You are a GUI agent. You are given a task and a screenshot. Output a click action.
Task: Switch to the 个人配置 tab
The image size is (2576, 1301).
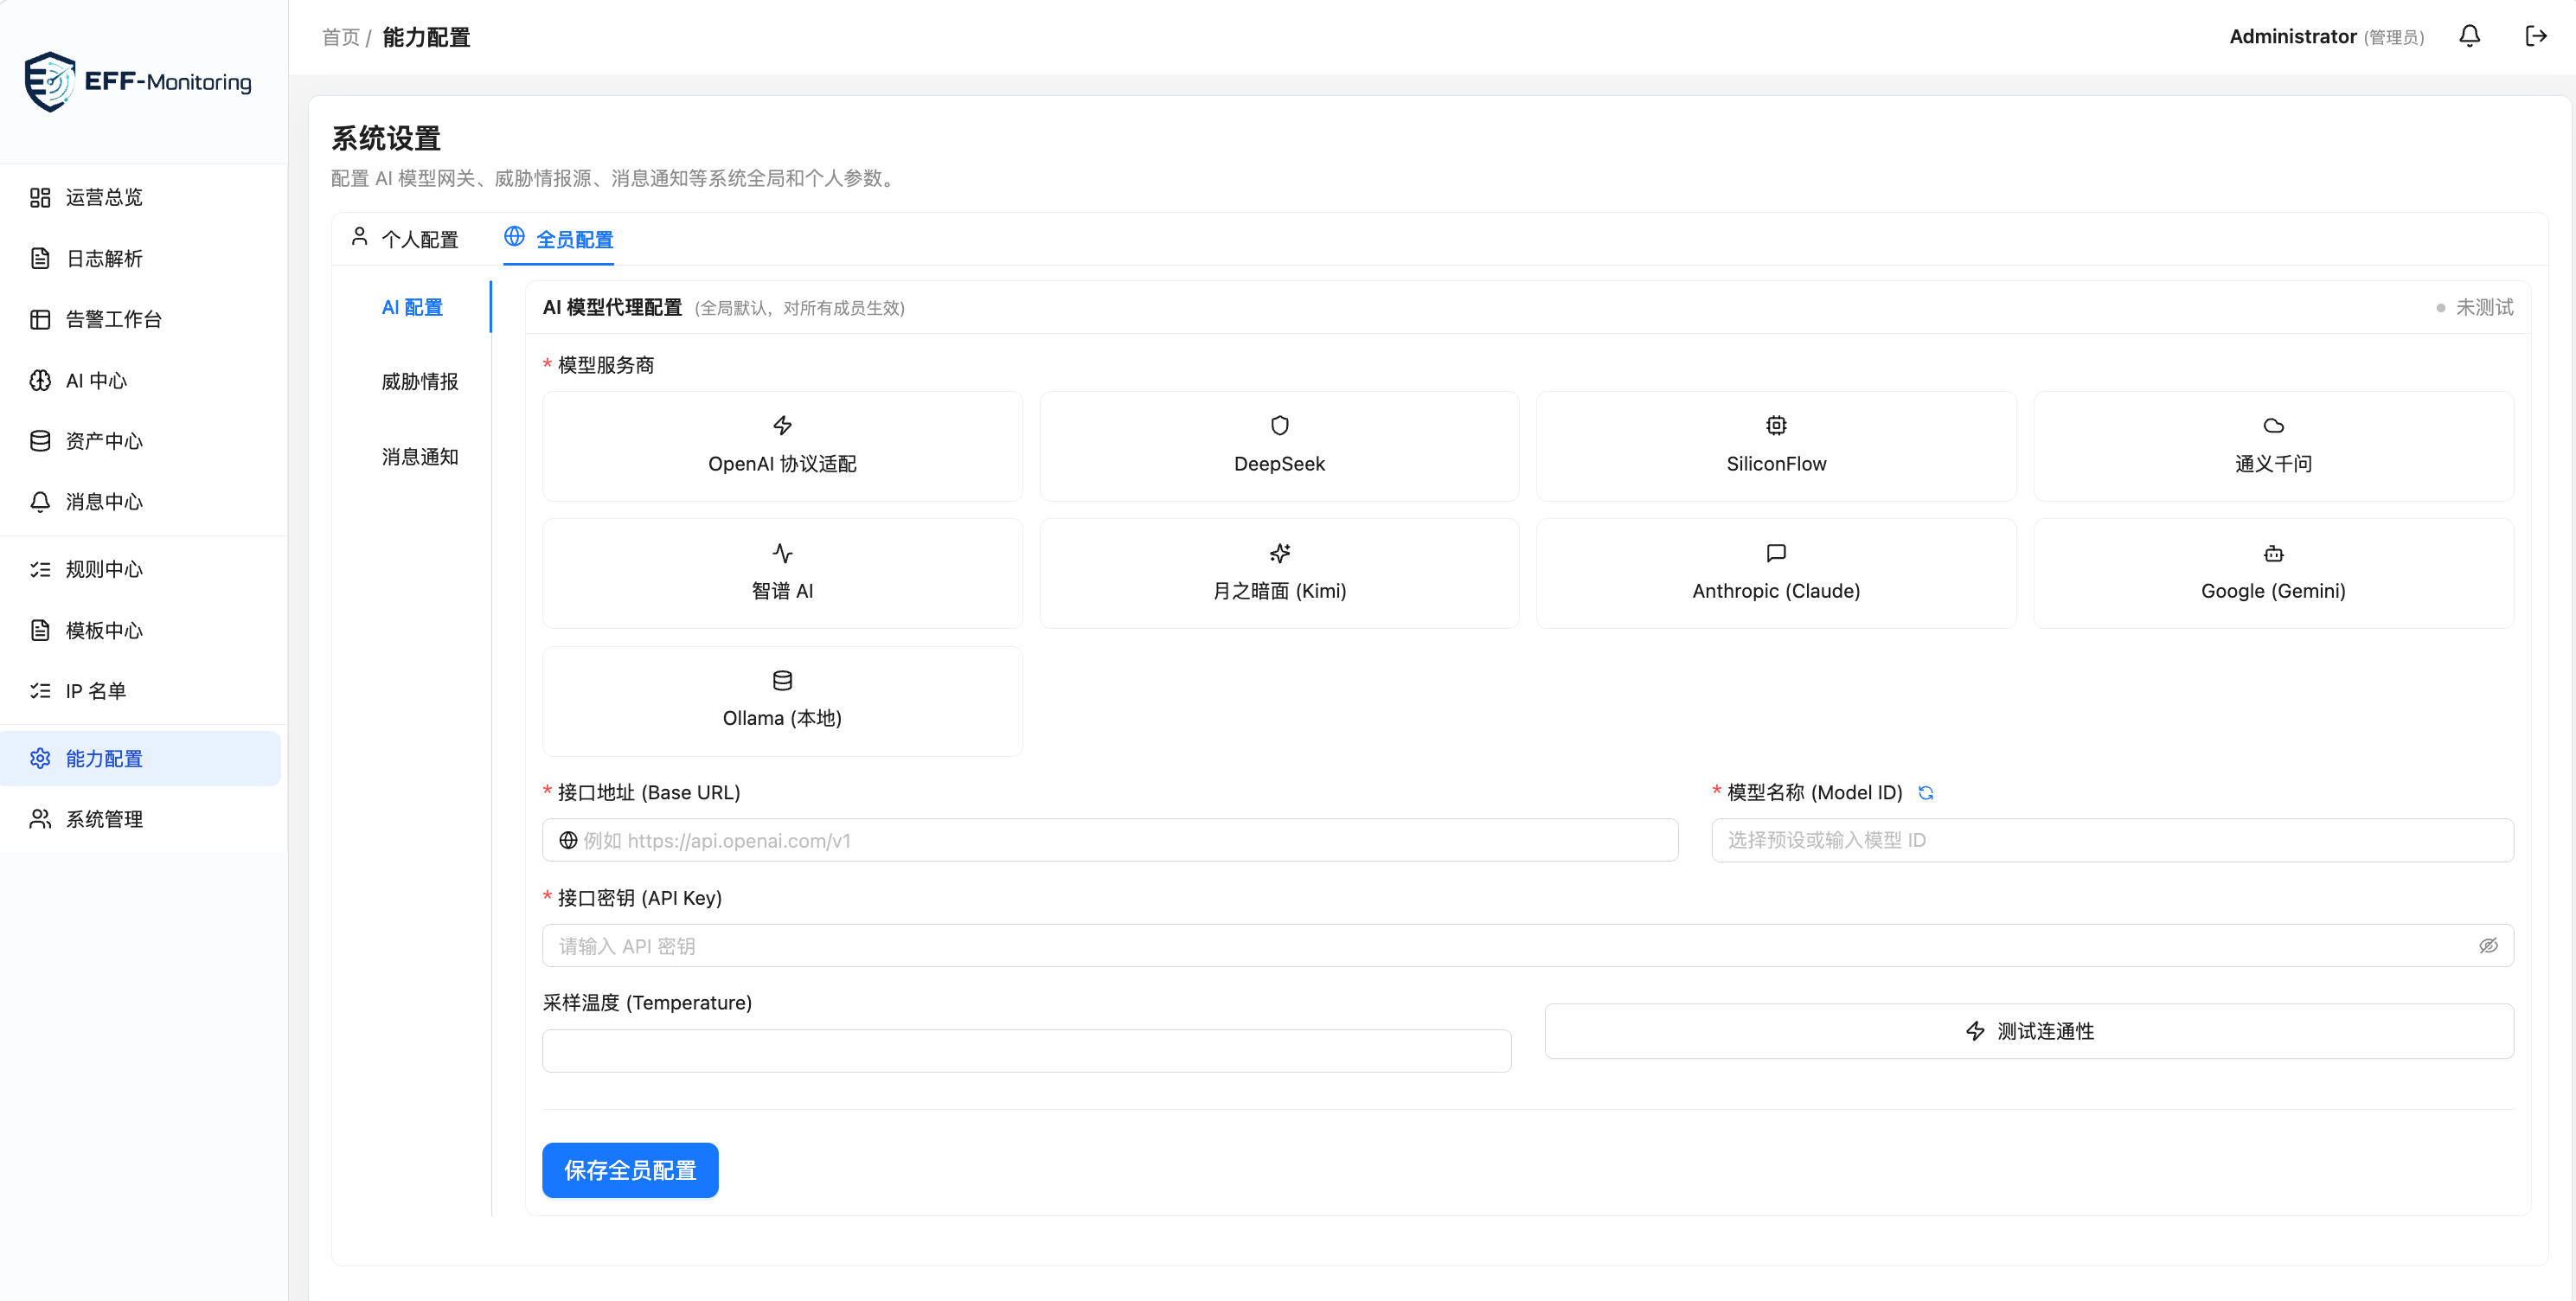click(404, 239)
